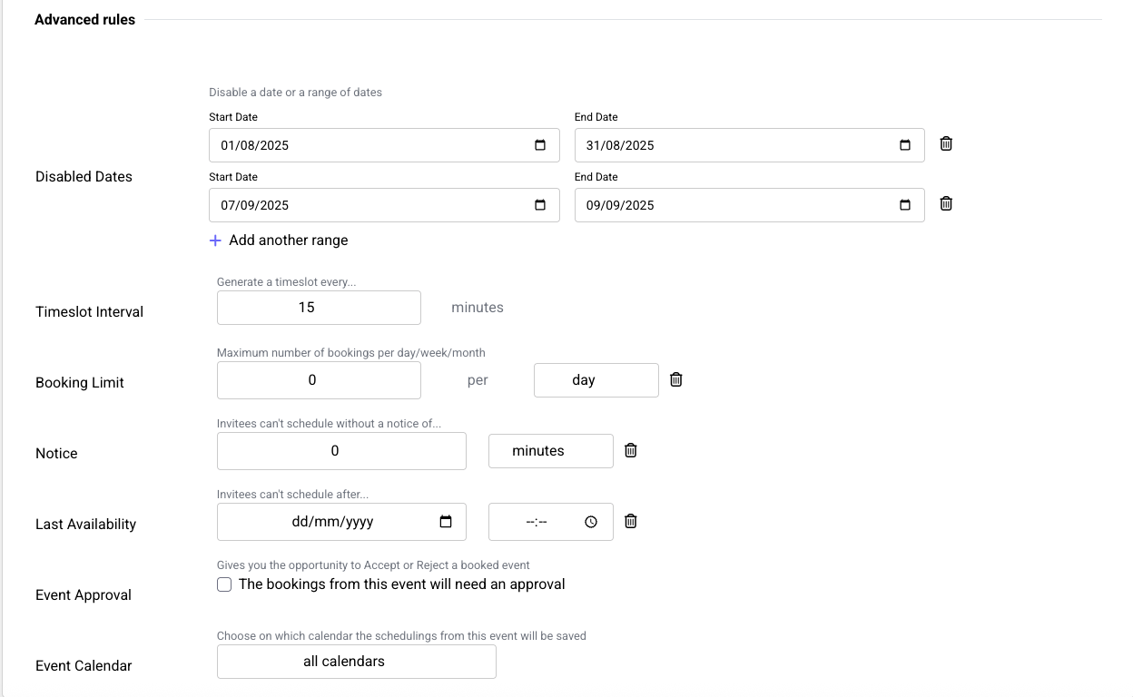1133x697 pixels.
Task: Open calendar picker for 01/08/2025 start date
Action: 540,145
